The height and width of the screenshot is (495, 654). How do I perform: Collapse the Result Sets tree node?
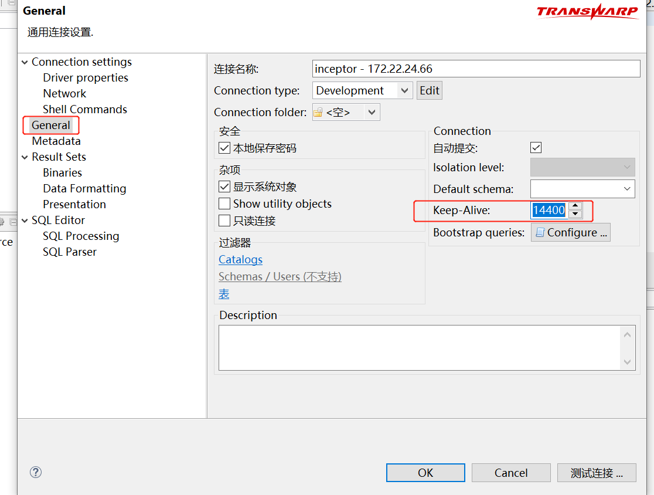coord(25,157)
